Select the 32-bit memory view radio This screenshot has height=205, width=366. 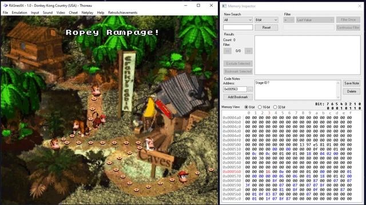(x=275, y=107)
